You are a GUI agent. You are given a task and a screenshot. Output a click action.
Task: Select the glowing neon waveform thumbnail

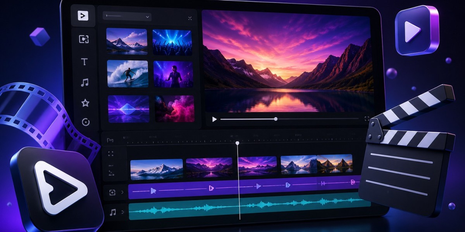click(128, 109)
